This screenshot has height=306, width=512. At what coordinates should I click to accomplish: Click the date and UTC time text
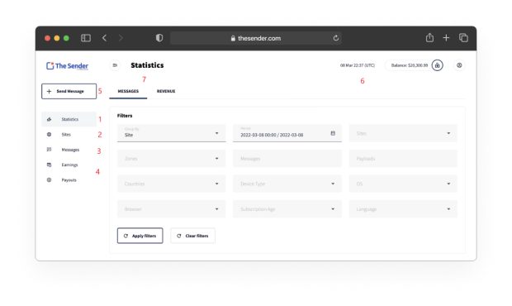[x=358, y=65]
